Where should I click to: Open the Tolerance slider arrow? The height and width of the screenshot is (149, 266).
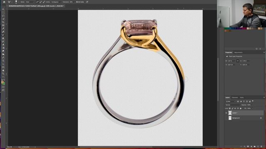pos(74,2)
